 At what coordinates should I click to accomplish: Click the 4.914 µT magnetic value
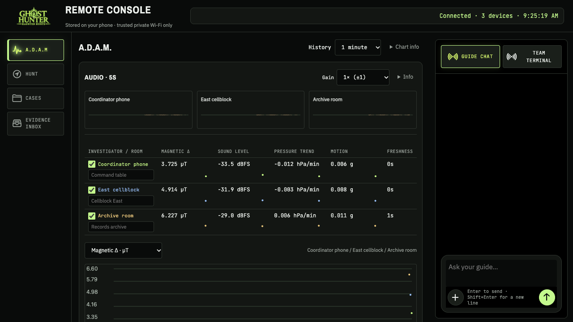coord(174,190)
